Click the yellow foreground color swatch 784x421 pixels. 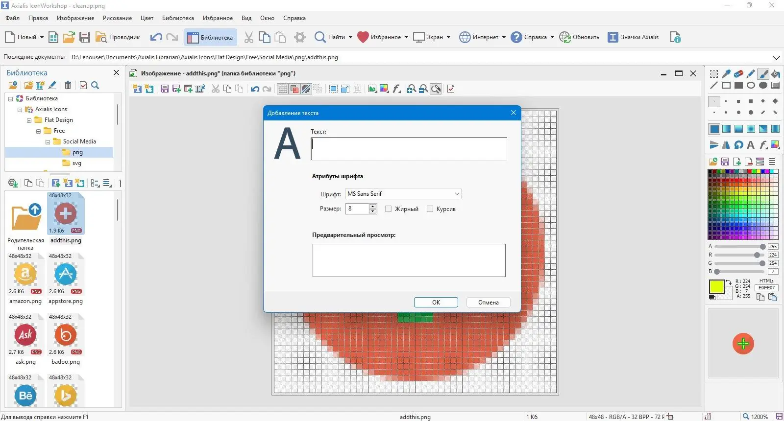(716, 286)
